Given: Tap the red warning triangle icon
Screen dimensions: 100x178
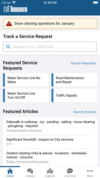Looking at the screenshot, I should [x=9, y=24].
